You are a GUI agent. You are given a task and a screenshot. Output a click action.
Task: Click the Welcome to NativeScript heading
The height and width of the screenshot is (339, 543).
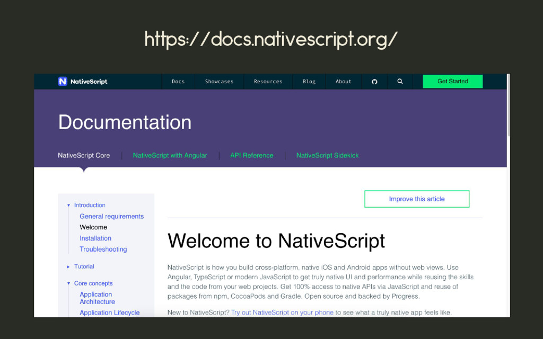(276, 240)
